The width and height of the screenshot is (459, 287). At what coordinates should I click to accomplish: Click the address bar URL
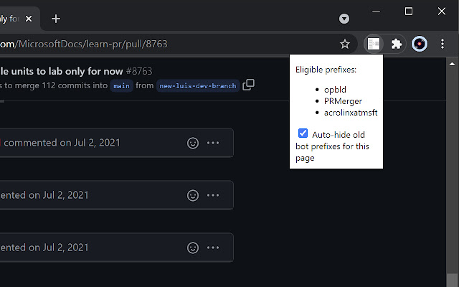(83, 44)
